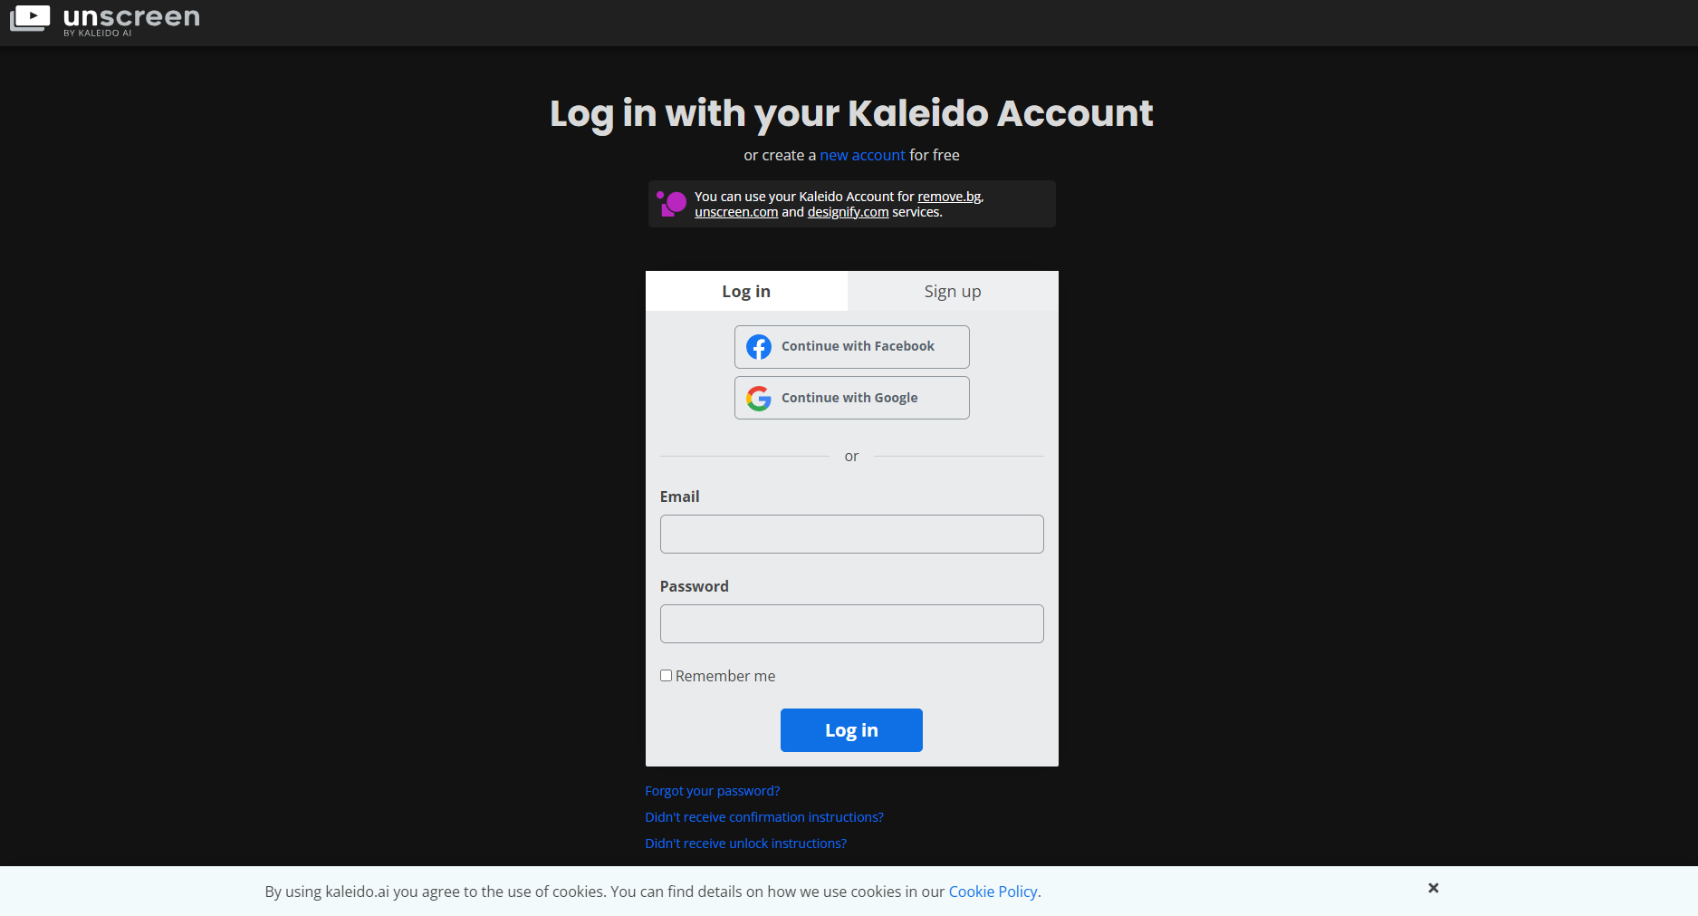Click the Google G logo icon
This screenshot has height=916, width=1698.
[x=759, y=399]
